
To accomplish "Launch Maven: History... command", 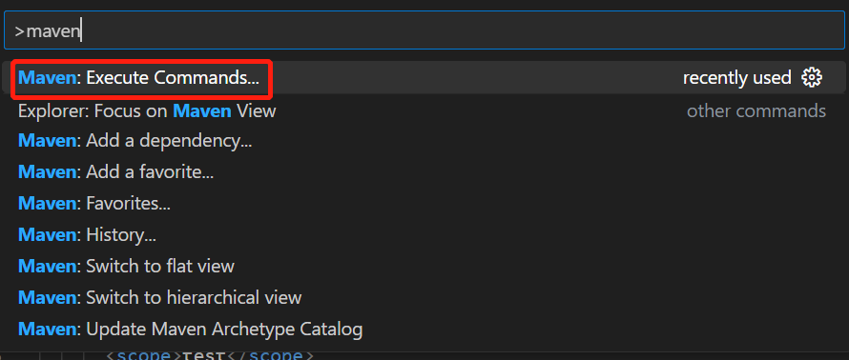I will 424,235.
